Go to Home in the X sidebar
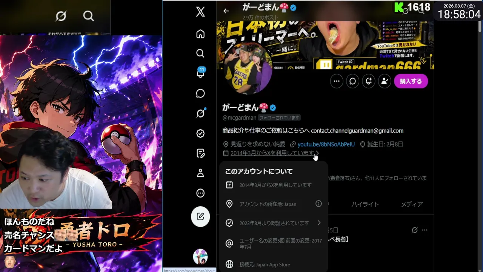Image resolution: width=483 pixels, height=272 pixels. [x=200, y=34]
